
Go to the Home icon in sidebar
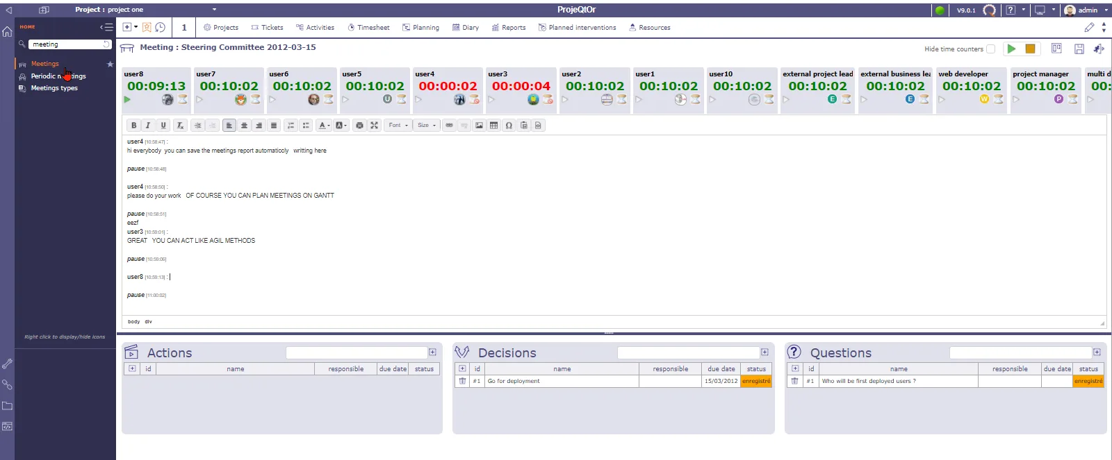point(7,32)
